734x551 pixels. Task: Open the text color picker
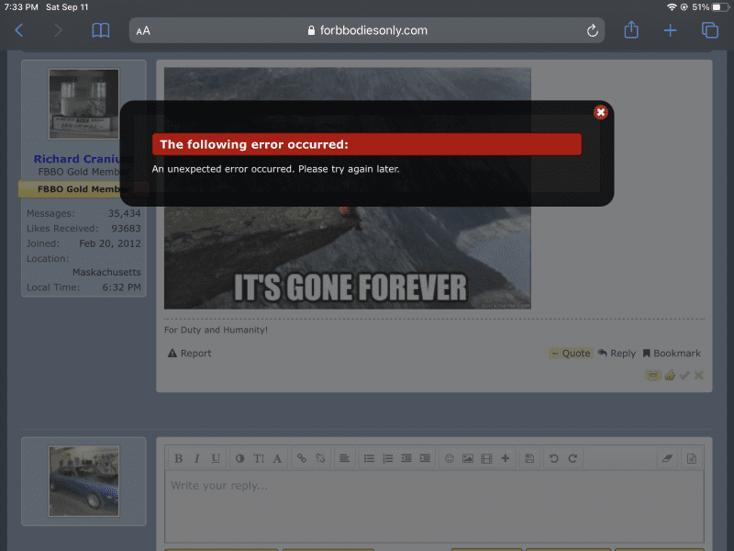(240, 458)
